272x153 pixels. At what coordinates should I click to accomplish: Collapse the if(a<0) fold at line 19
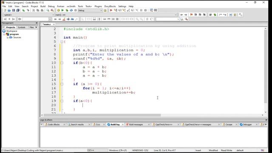[62, 101]
